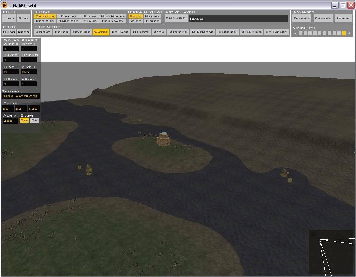Edit Alpha value 255

(10, 121)
